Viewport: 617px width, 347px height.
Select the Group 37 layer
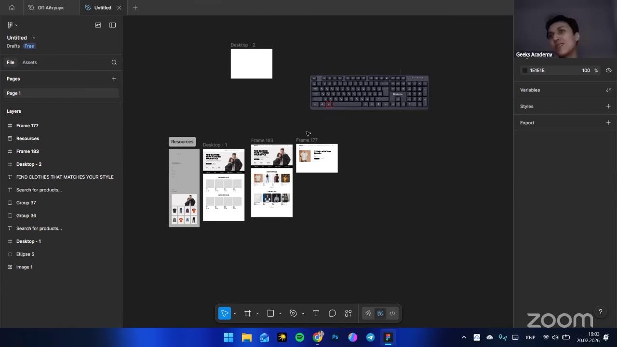point(61,203)
